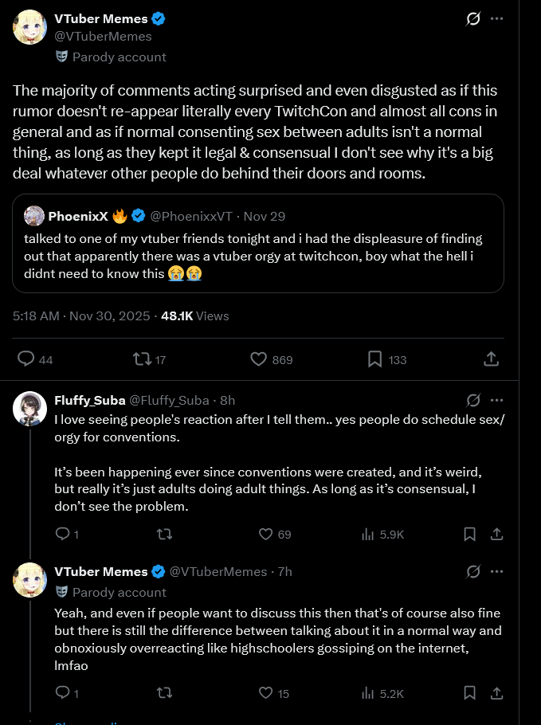Open more options on Fluffy_Suba's reply
The image size is (541, 725).
[x=497, y=399]
